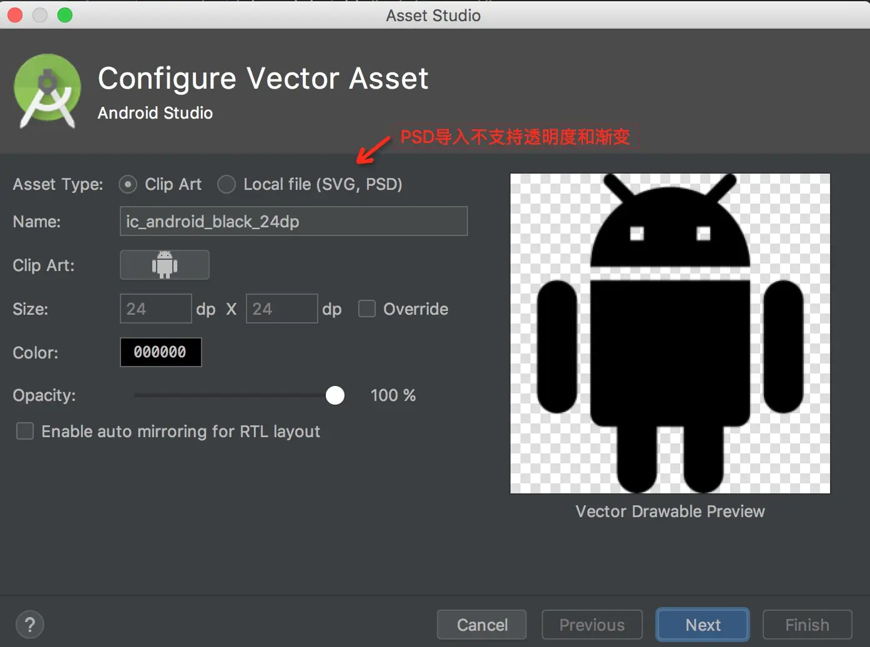Open the Clip Art android icon picker
The width and height of the screenshot is (870, 647).
click(x=164, y=265)
